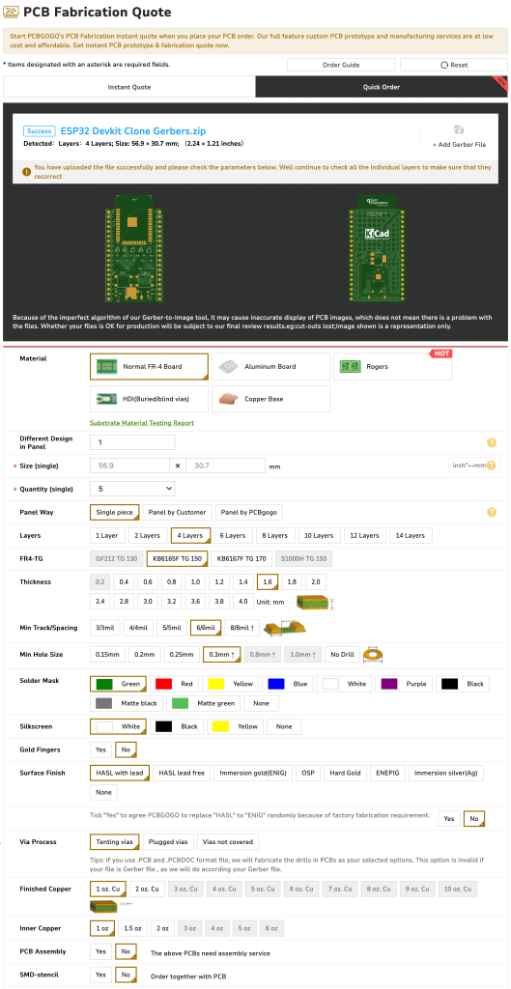Click the board thickness illustration icon
This screenshot has width=511, height=989.
315,602
